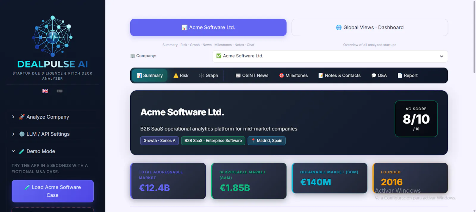Click the building icon next to Company label
Screen dimensions: 476x212
133,56
